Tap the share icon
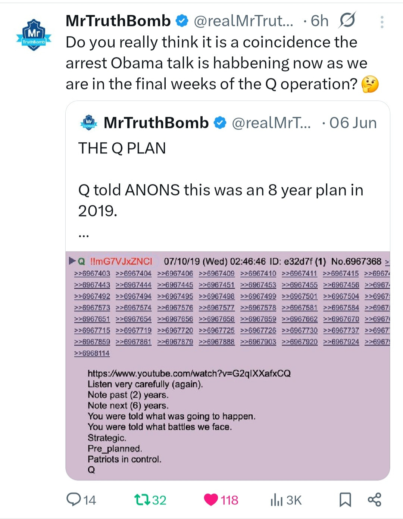Screen dimensions: 403x519 pyautogui.click(x=374, y=499)
